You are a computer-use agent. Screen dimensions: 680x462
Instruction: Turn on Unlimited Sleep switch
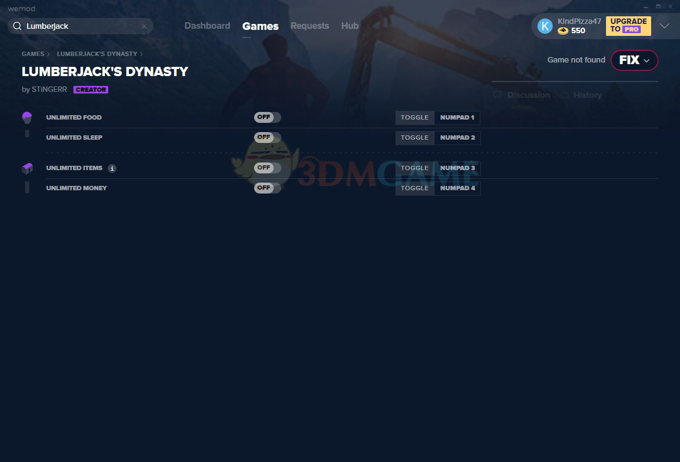tap(267, 138)
